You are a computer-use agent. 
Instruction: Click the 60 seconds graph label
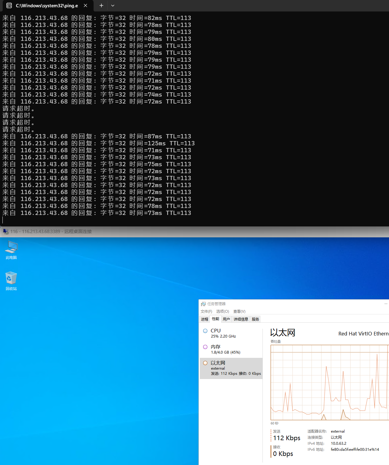coord(275,423)
